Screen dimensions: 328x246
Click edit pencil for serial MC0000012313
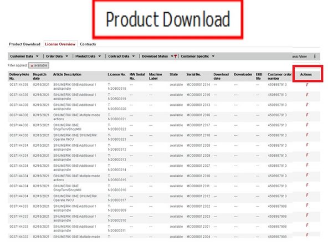tap(307, 105)
